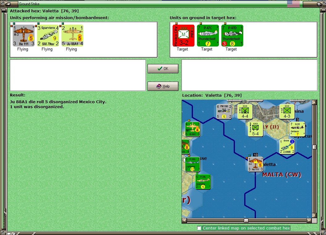Click the US flag icon in the title bar

click(x=293, y=4)
